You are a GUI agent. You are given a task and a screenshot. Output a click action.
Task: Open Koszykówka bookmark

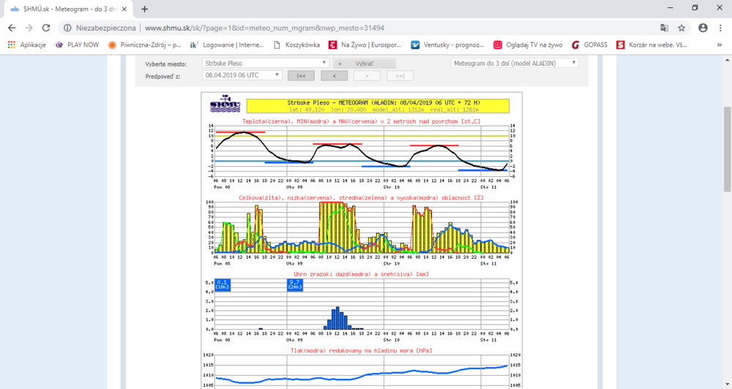click(297, 45)
